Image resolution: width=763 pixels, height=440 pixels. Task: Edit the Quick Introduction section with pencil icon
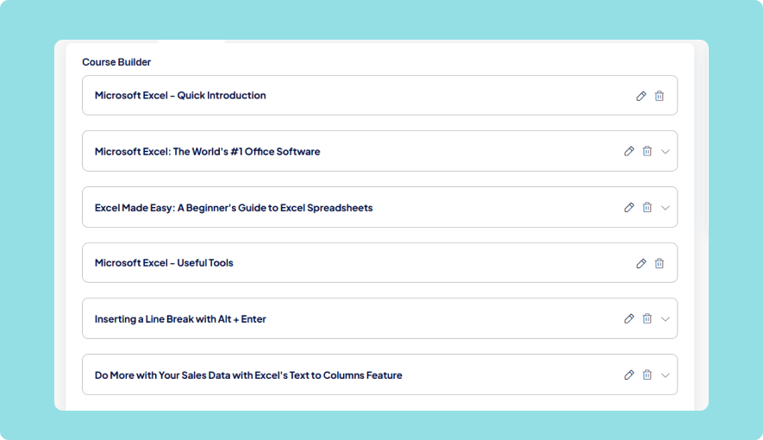(641, 96)
